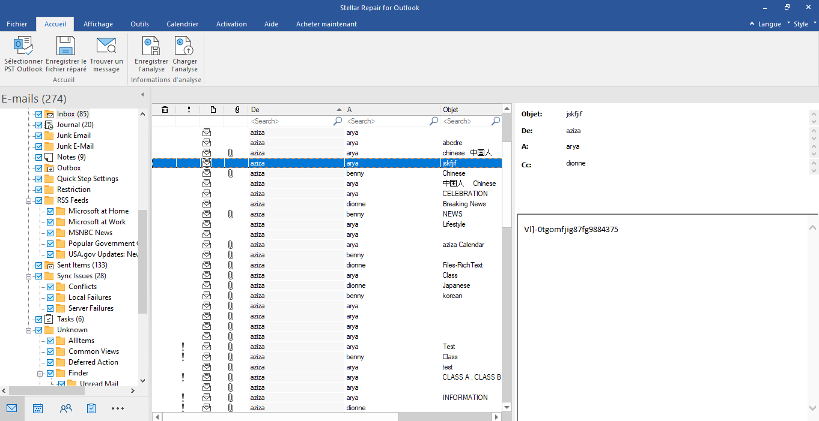Click Enregistrer l'analyse icon
Image resolution: width=819 pixels, height=421 pixels.
tap(151, 46)
